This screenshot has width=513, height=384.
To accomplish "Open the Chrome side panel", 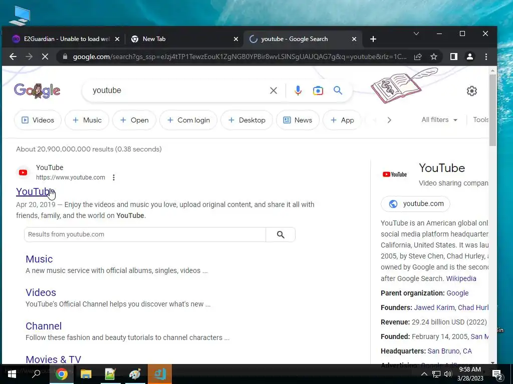I will 453,56.
